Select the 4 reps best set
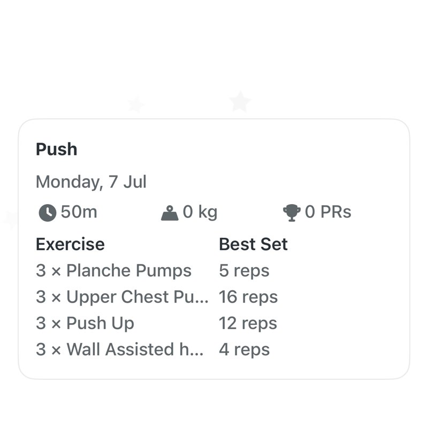Viewport: 428px width, 428px height. (244, 349)
